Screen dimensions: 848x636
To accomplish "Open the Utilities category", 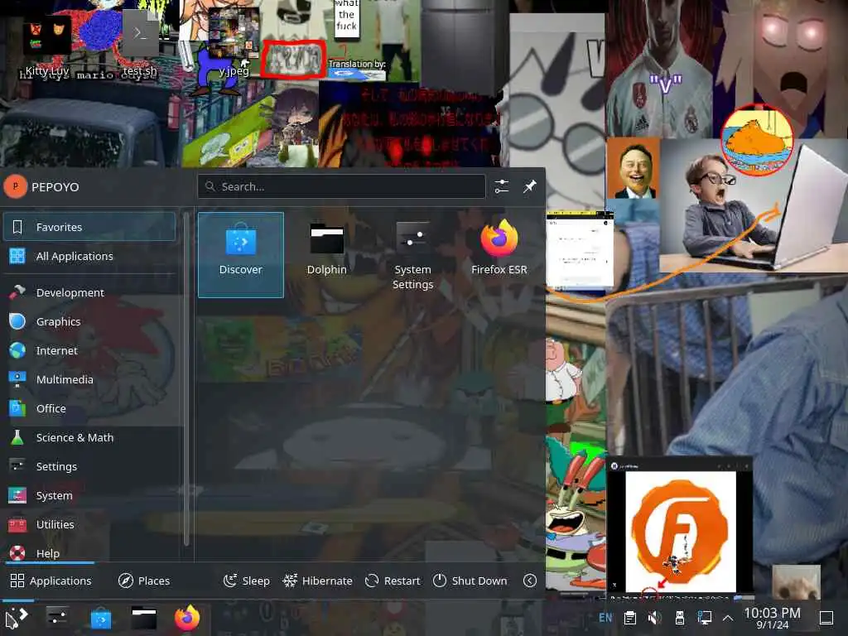I will 89,524.
